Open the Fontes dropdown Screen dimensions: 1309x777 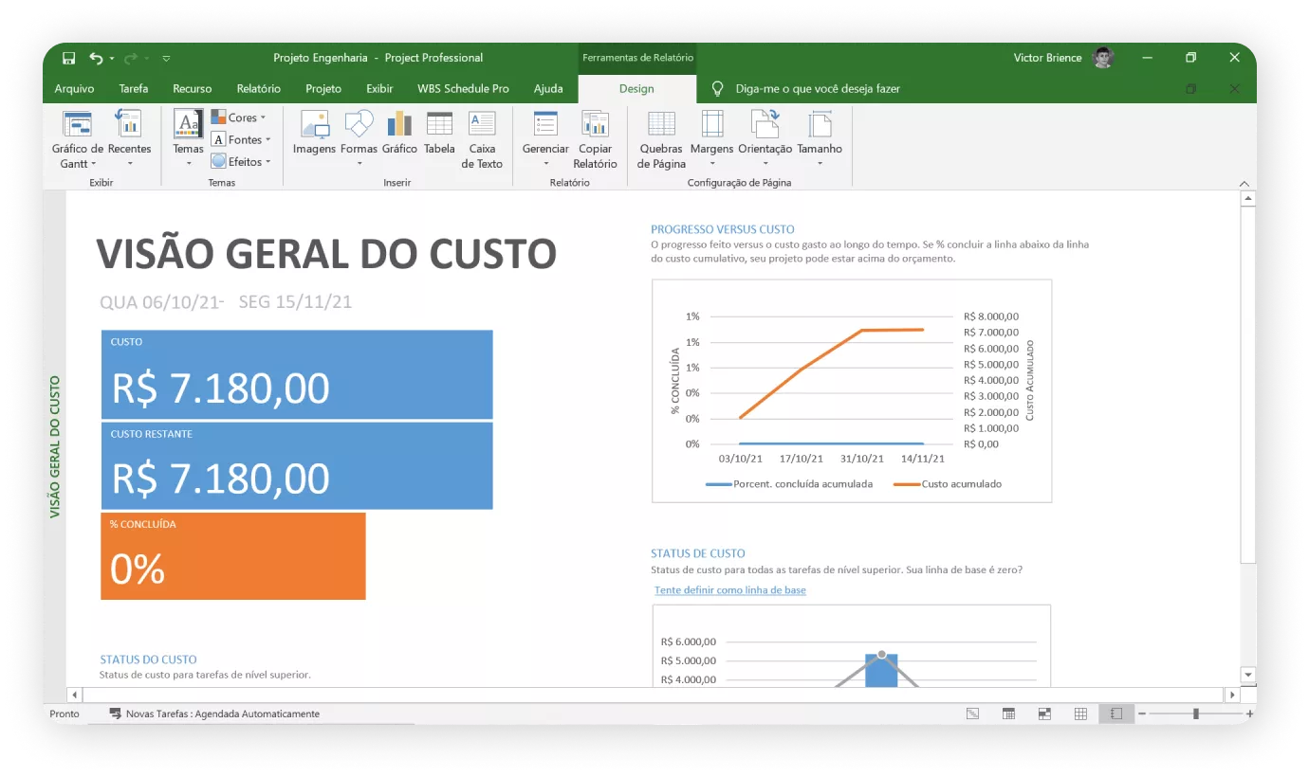[242, 139]
